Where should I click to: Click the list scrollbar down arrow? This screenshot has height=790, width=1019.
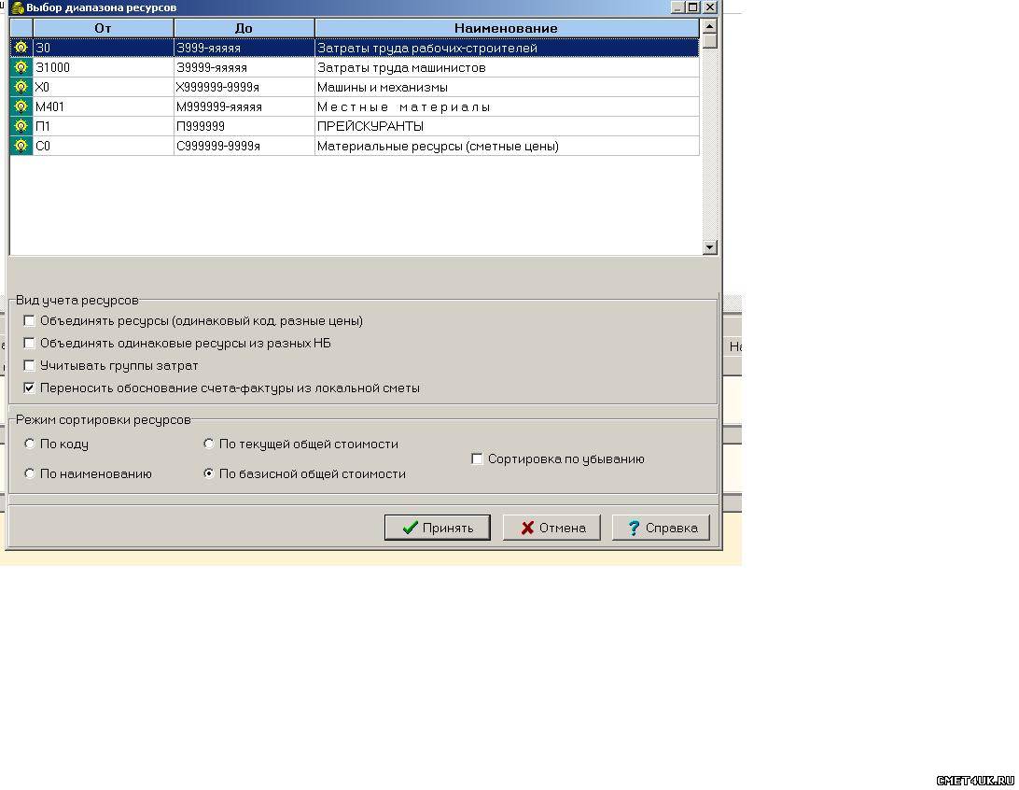(709, 247)
